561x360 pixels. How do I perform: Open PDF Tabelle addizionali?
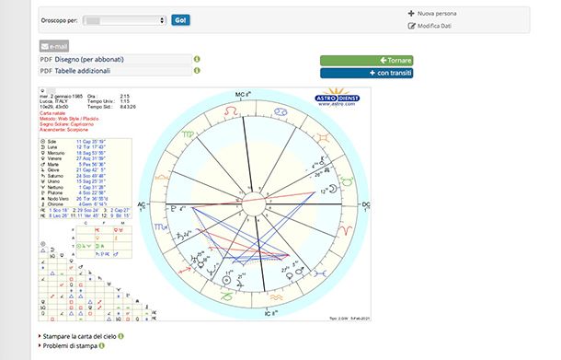pyautogui.click(x=115, y=71)
